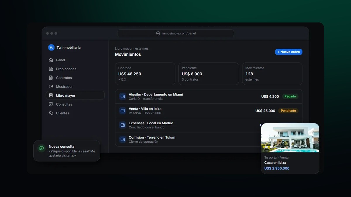The height and width of the screenshot is (197, 351).
Task: Click the wallet icon on Alquiler row
Action: pyautogui.click(x=123, y=97)
